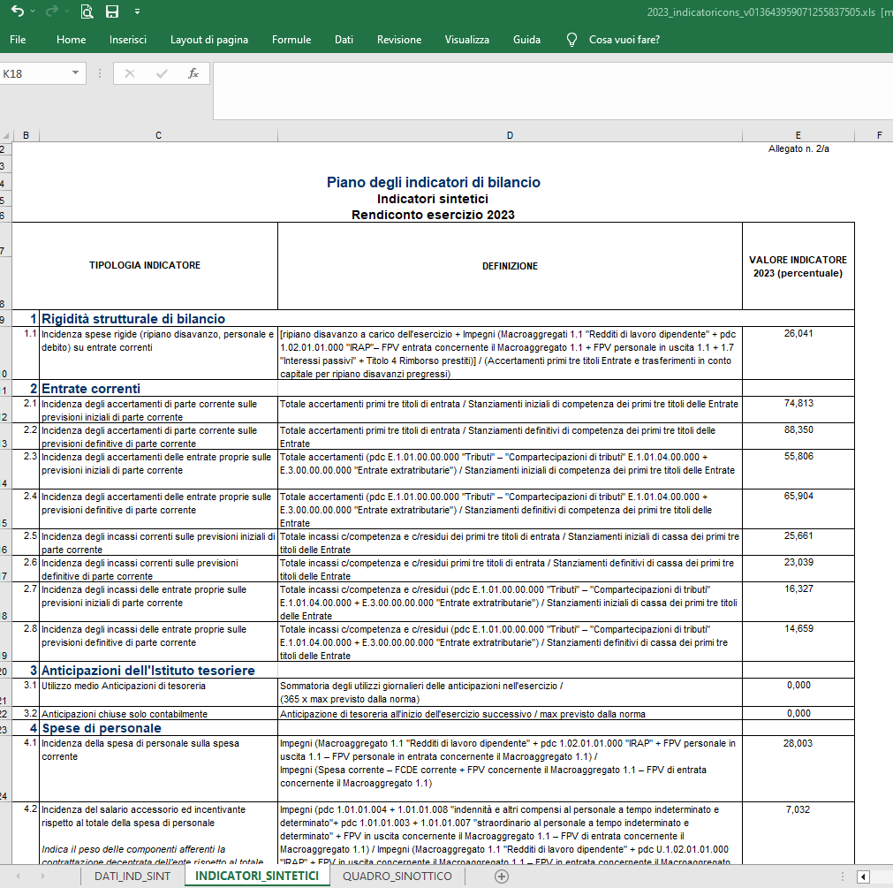This screenshot has width=893, height=888.
Task: Click 'Utilizzo medio Anticipazioni di tesoreria' cell
Action: pos(158,692)
